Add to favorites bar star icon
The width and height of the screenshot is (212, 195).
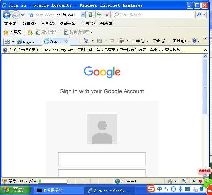click(30, 32)
